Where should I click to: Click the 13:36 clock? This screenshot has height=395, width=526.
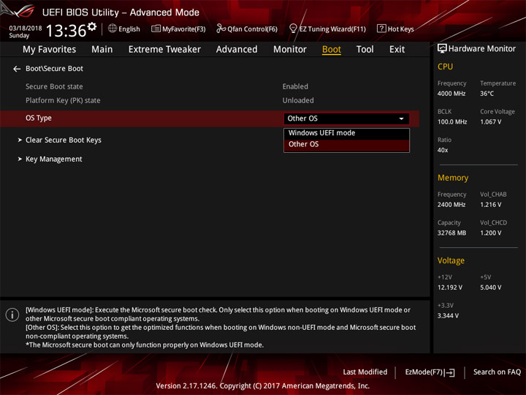pyautogui.click(x=66, y=31)
